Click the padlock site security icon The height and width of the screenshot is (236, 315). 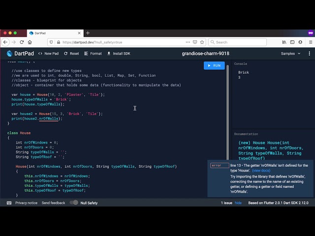coord(59,42)
